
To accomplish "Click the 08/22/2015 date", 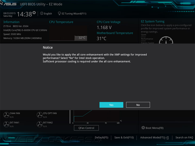I will tap(9, 13).
